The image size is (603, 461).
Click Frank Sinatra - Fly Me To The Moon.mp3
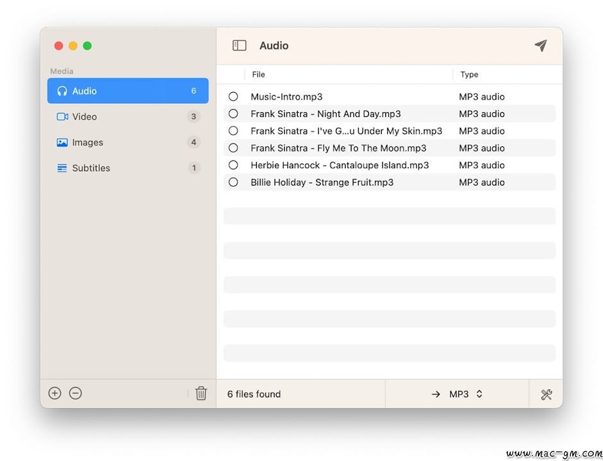pos(338,148)
